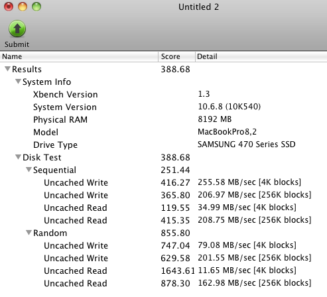The height and width of the screenshot is (297, 327).
Task: Collapse the Random results group
Action: (x=29, y=233)
